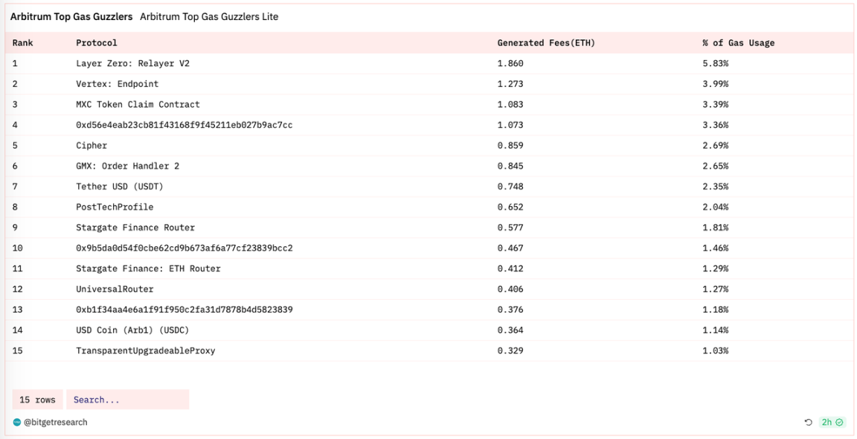The height and width of the screenshot is (439, 857).
Task: Click the green 2h freshness badge
Action: tap(832, 423)
